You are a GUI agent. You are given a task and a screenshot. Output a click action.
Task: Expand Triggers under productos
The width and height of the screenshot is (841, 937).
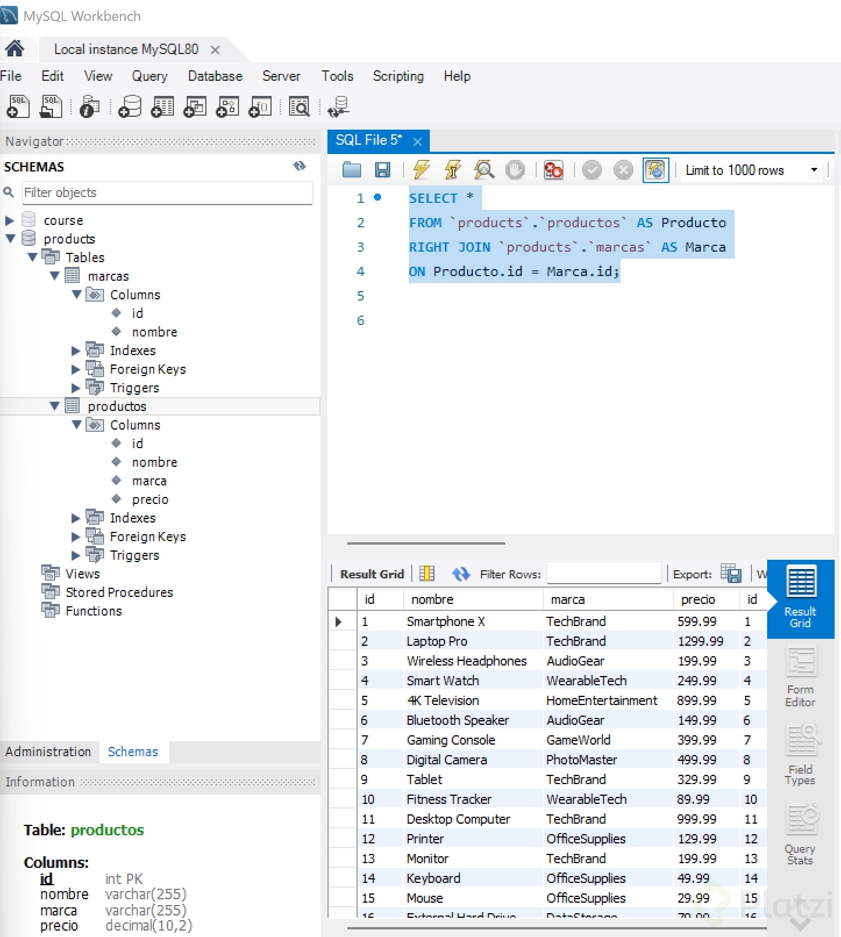click(76, 555)
